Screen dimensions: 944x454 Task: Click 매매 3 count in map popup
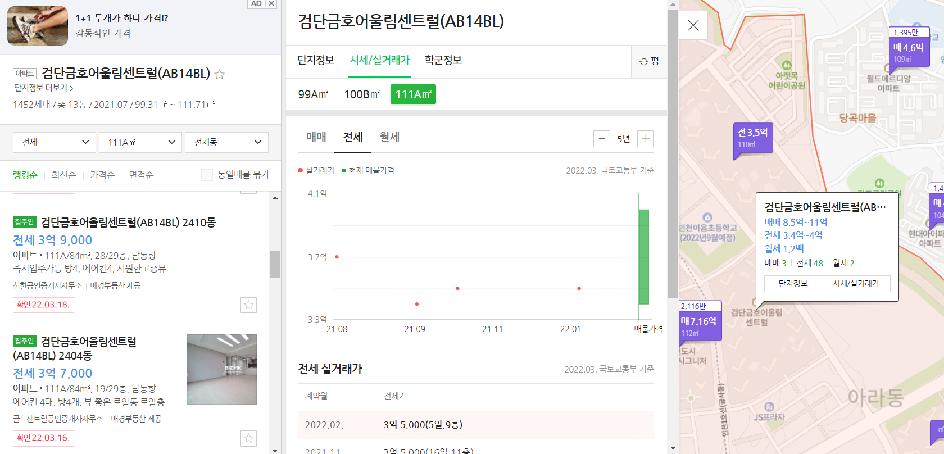pyautogui.click(x=775, y=263)
